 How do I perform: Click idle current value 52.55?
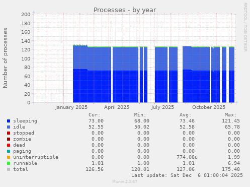tap(96, 127)
